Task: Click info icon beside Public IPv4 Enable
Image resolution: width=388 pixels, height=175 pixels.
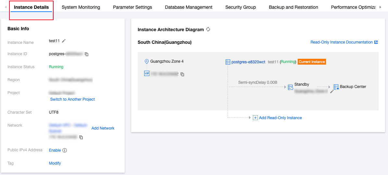Action: coord(65,150)
